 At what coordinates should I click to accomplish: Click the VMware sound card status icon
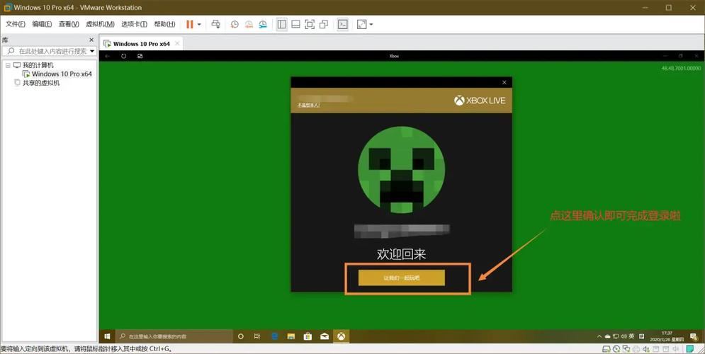pos(646,349)
